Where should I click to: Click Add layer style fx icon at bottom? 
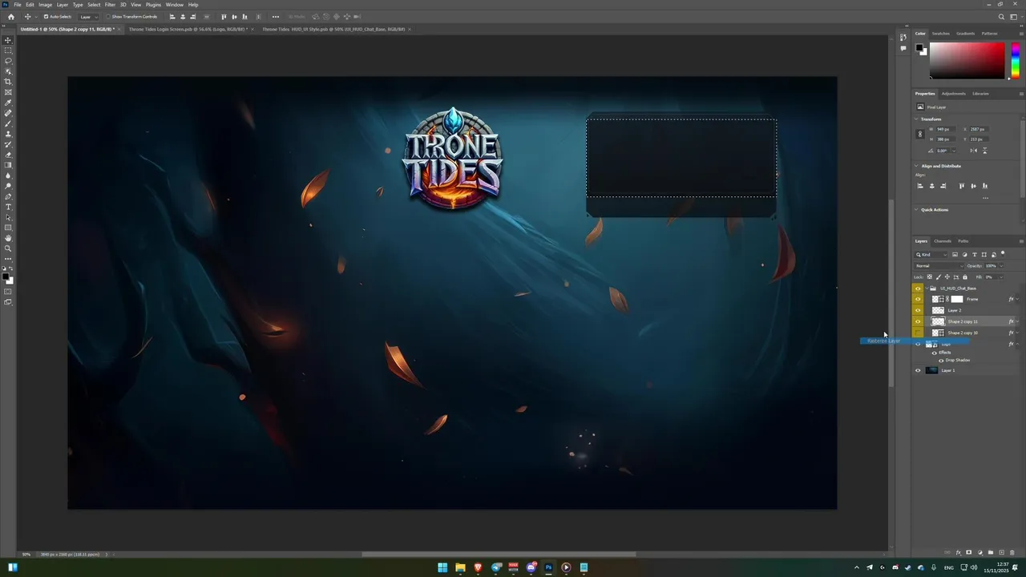coord(959,552)
